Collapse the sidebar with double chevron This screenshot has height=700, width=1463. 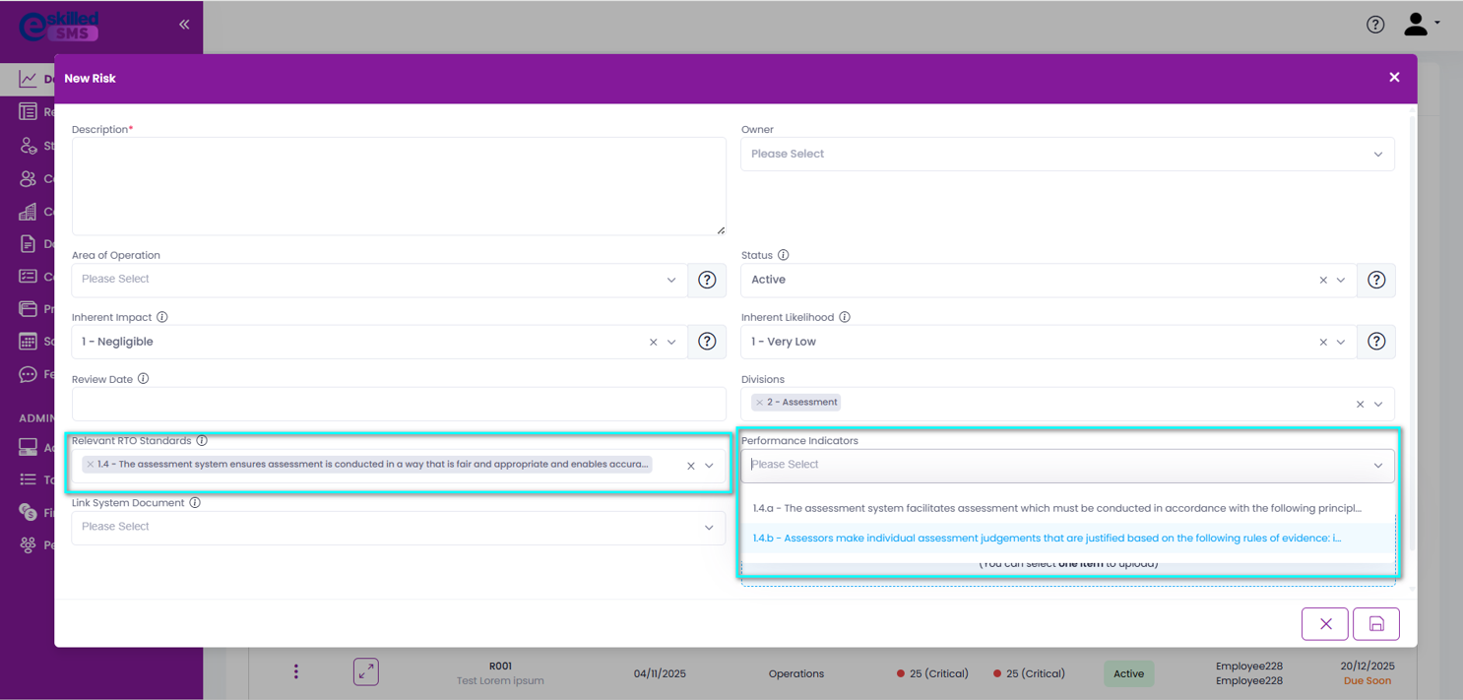184,25
